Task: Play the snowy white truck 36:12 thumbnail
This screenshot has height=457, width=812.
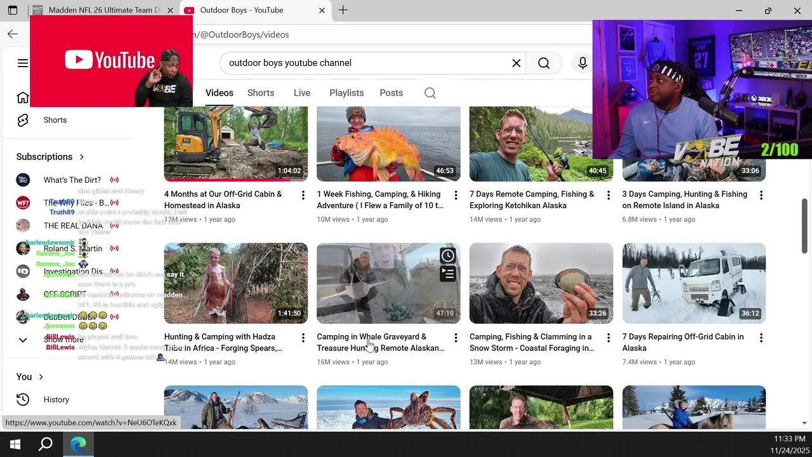Action: pyautogui.click(x=694, y=283)
